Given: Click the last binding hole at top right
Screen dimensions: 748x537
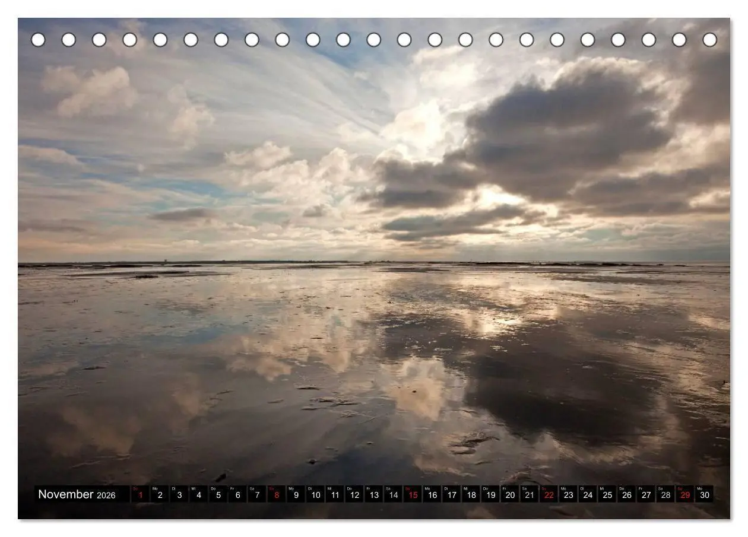Looking at the screenshot, I should tap(709, 40).
